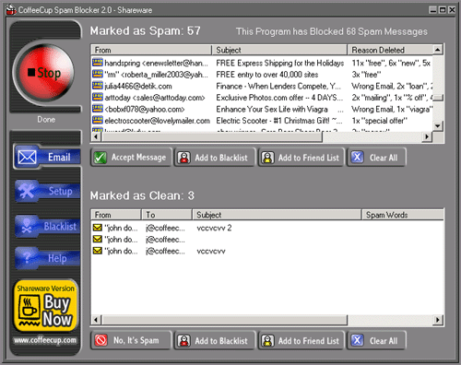Image resolution: width=461 pixels, height=365 pixels.
Task: Sort clean list by Subject column
Action: point(277,215)
